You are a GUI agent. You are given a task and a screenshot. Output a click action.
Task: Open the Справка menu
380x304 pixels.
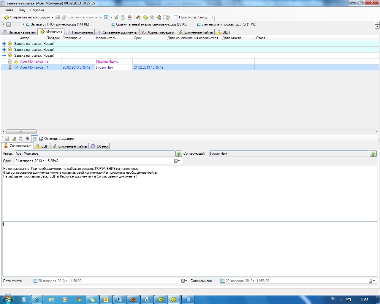coord(37,10)
